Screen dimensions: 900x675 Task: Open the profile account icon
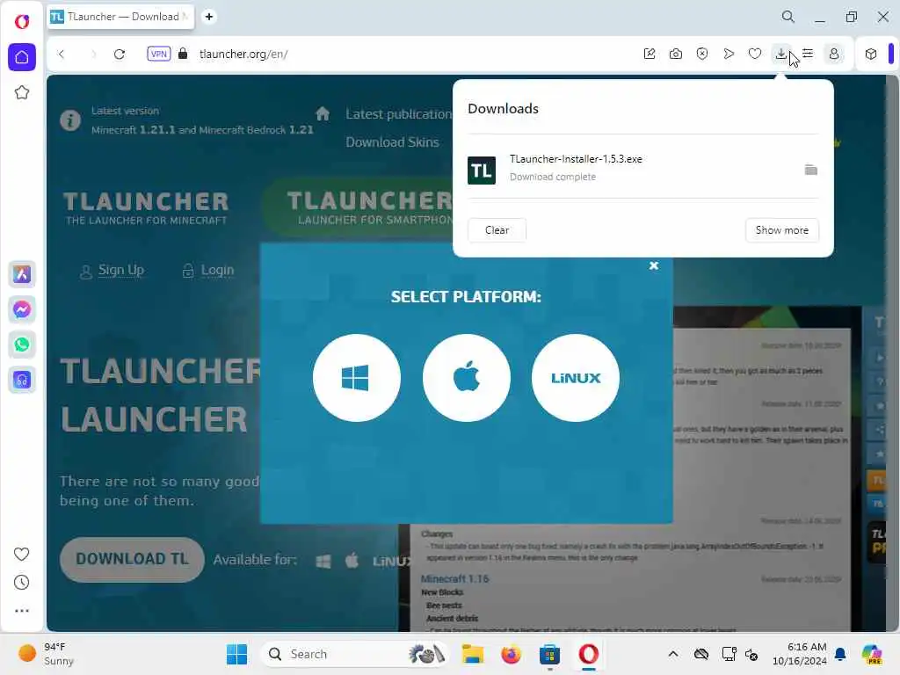click(x=834, y=54)
